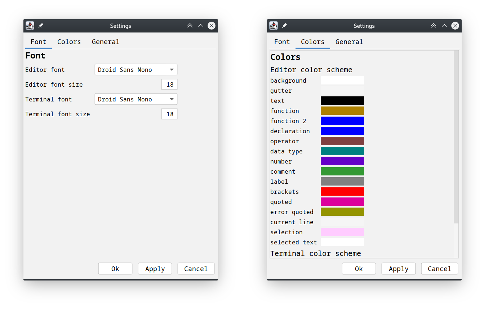
Task: Change the quoted magenta swatch
Action: (x=342, y=202)
